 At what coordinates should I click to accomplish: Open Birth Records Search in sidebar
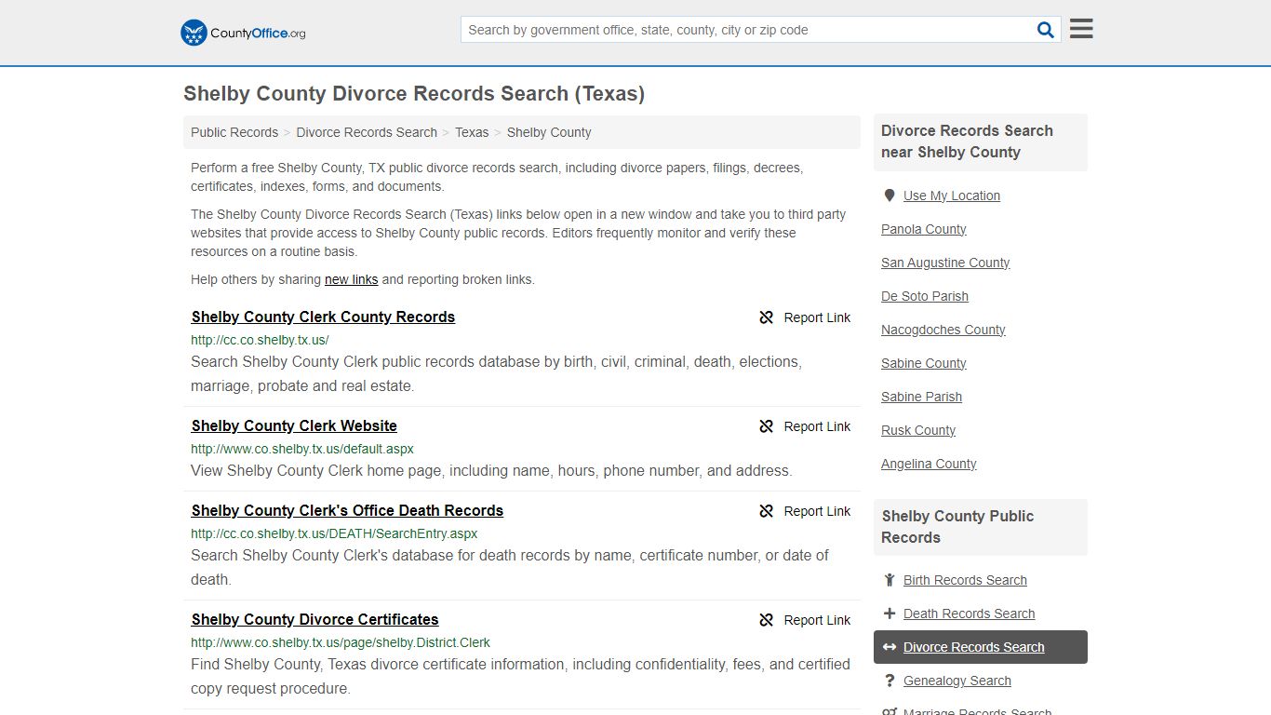[965, 580]
